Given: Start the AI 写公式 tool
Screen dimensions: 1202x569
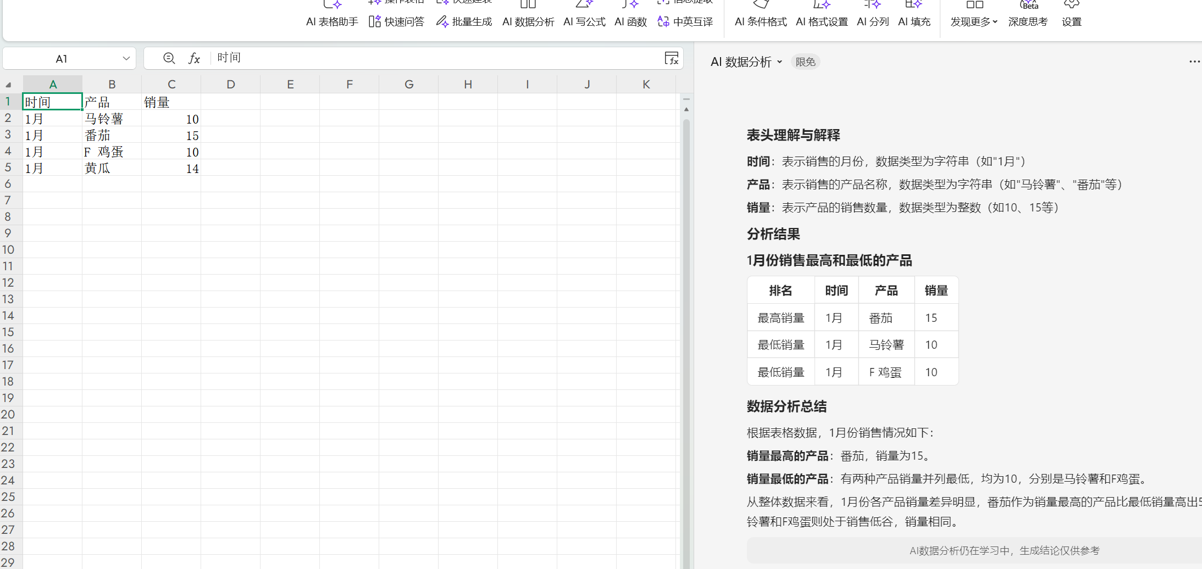Looking at the screenshot, I should 584,14.
